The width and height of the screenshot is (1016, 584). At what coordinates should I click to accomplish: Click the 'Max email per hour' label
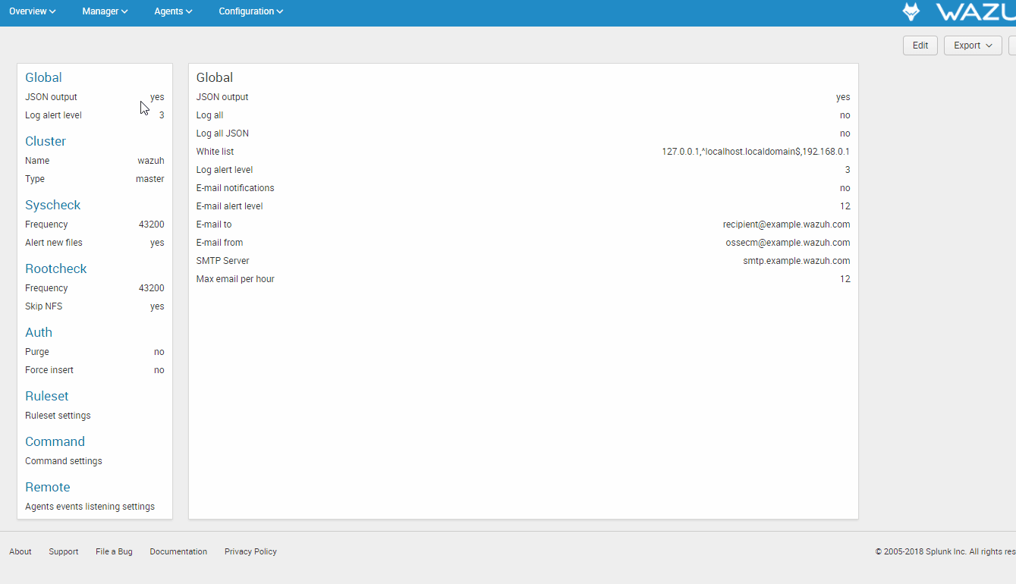point(235,279)
